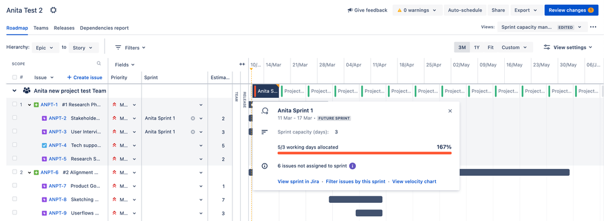Screen dimensions: 604x221
Task: Click the Issue column sort header
Action: coord(44,77)
